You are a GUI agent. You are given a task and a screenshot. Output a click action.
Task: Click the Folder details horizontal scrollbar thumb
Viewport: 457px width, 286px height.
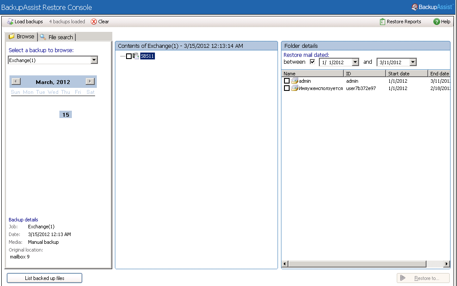tap(357, 264)
